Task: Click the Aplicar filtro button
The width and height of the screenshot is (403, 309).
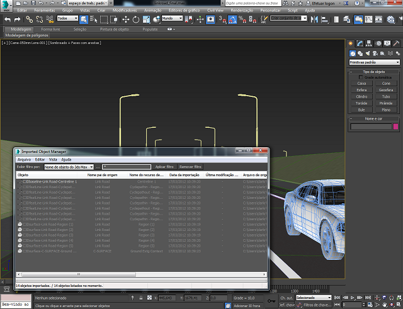Action: point(164,167)
